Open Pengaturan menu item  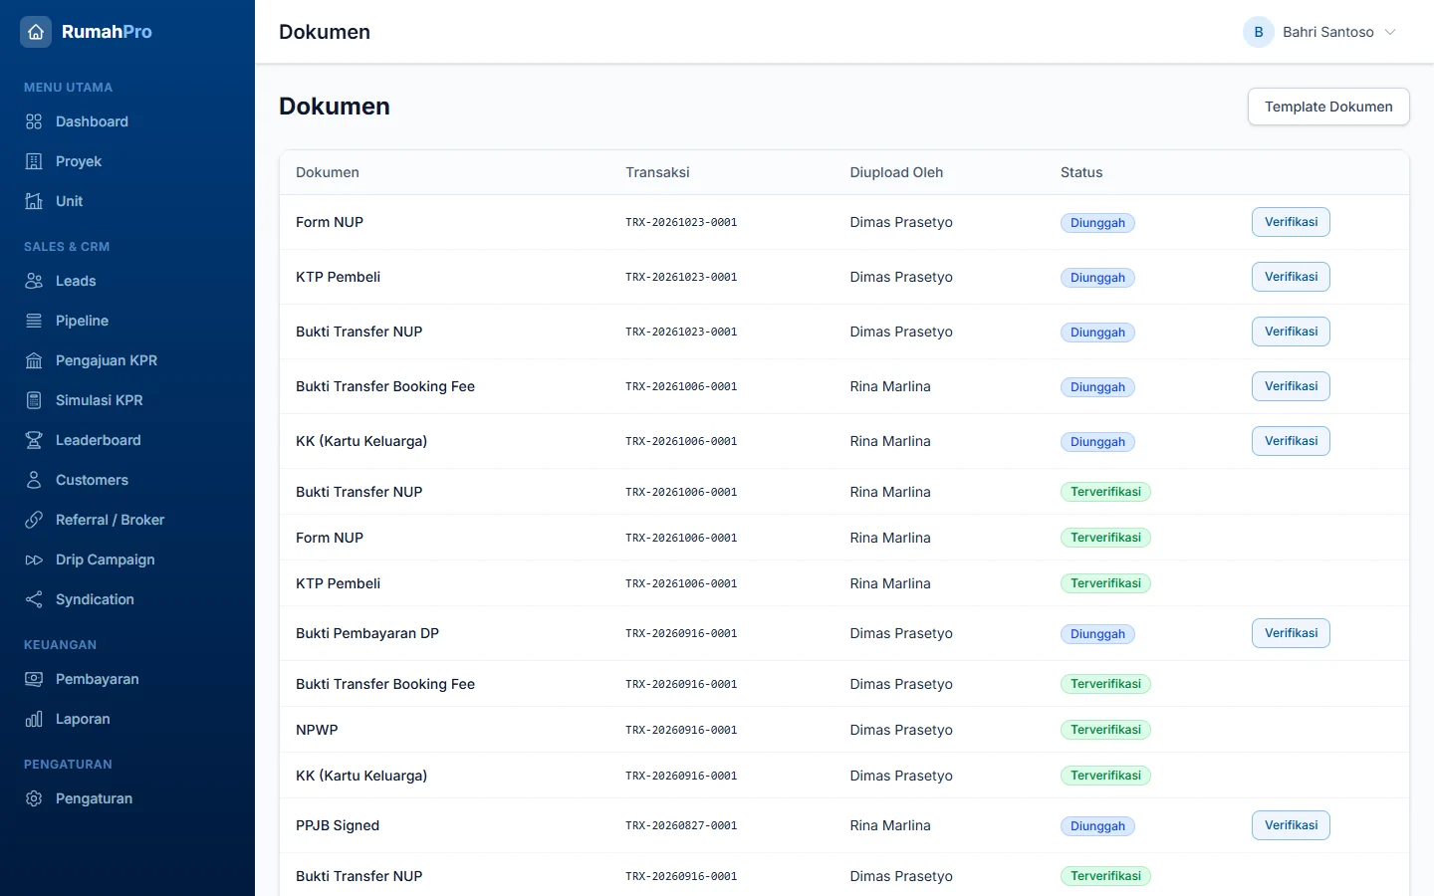click(x=127, y=798)
